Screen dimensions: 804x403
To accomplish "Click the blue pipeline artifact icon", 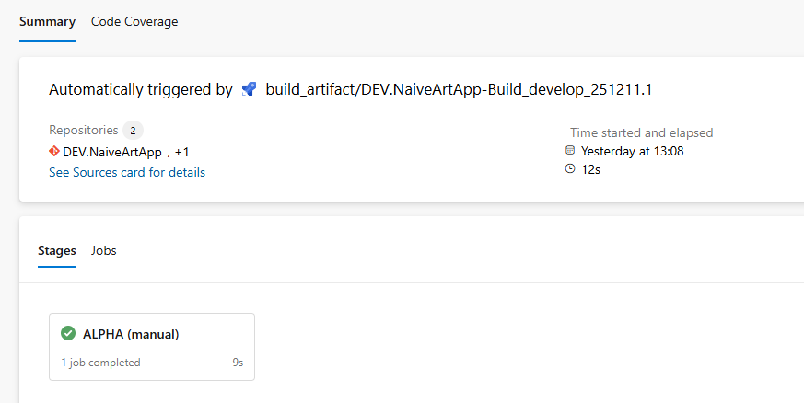I will 249,89.
